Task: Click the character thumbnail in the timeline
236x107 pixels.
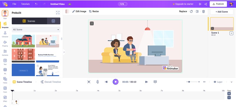Action: (17, 102)
